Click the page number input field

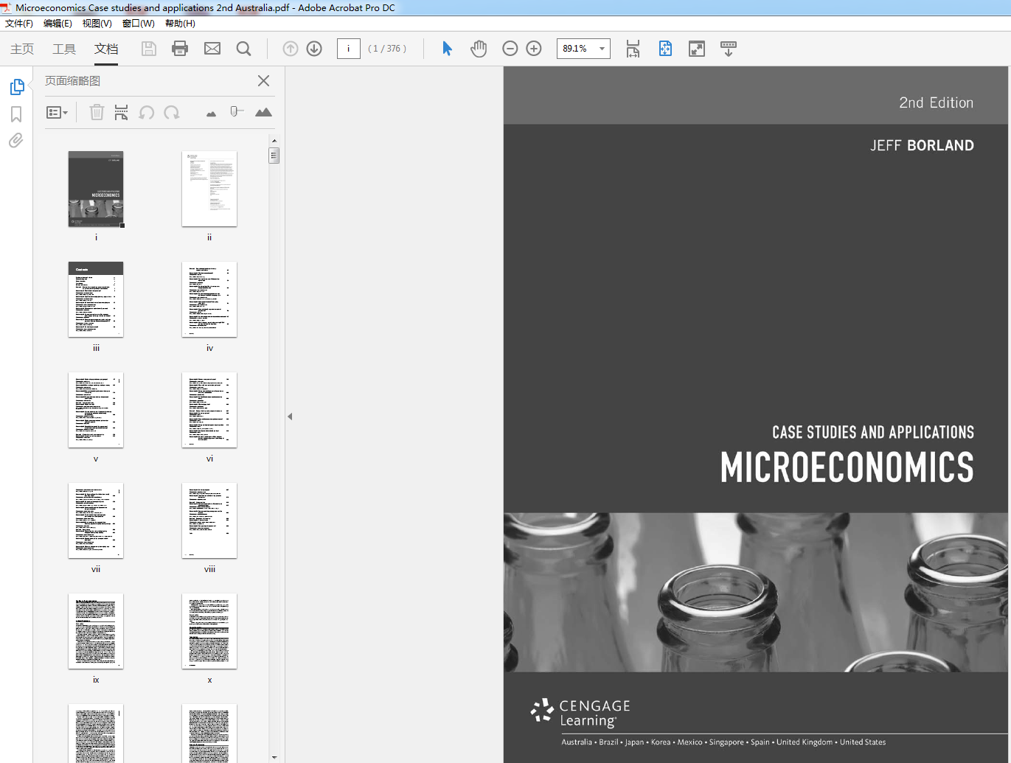[348, 49]
